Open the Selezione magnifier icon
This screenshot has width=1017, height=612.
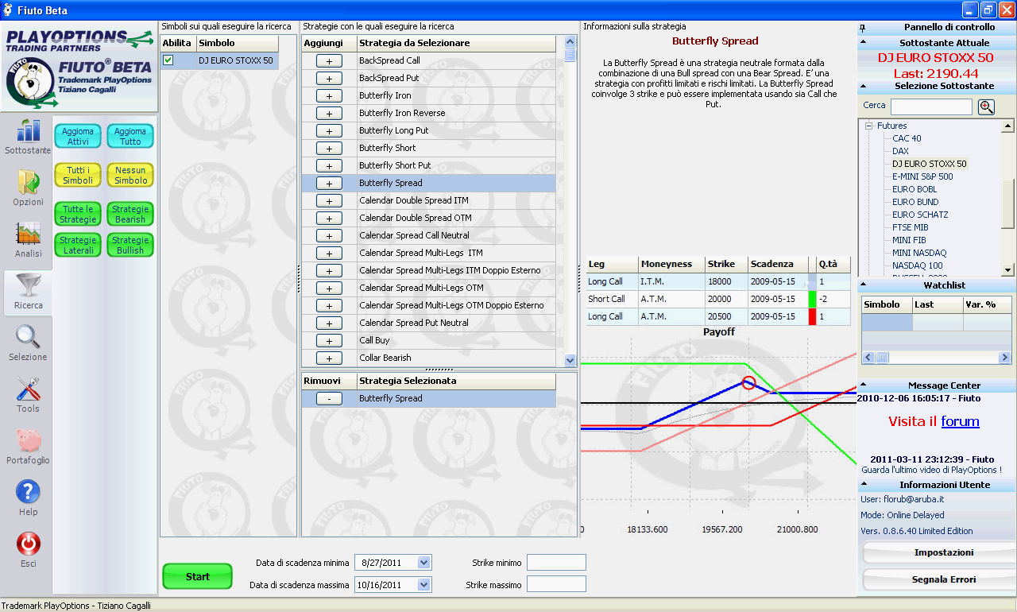pyautogui.click(x=28, y=337)
